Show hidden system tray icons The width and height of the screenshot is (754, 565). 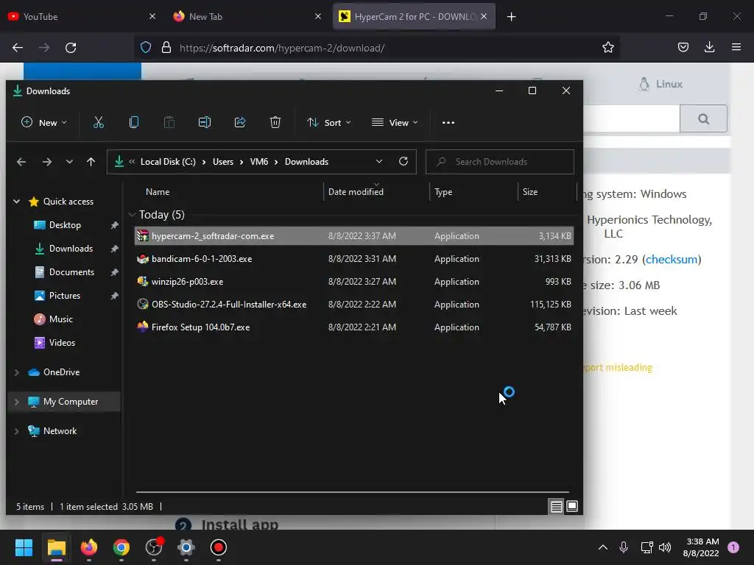tap(602, 547)
